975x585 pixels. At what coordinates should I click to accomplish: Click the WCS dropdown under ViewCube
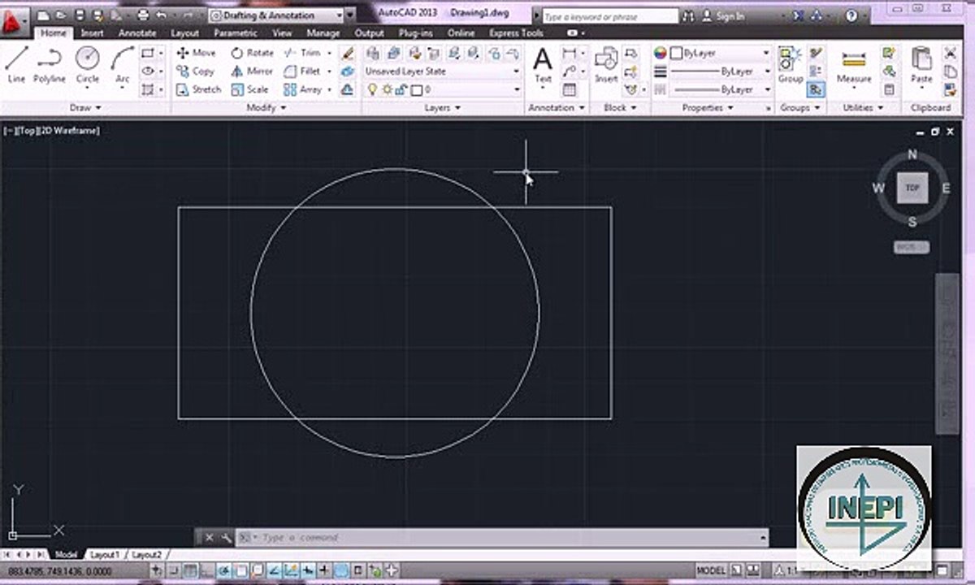912,247
